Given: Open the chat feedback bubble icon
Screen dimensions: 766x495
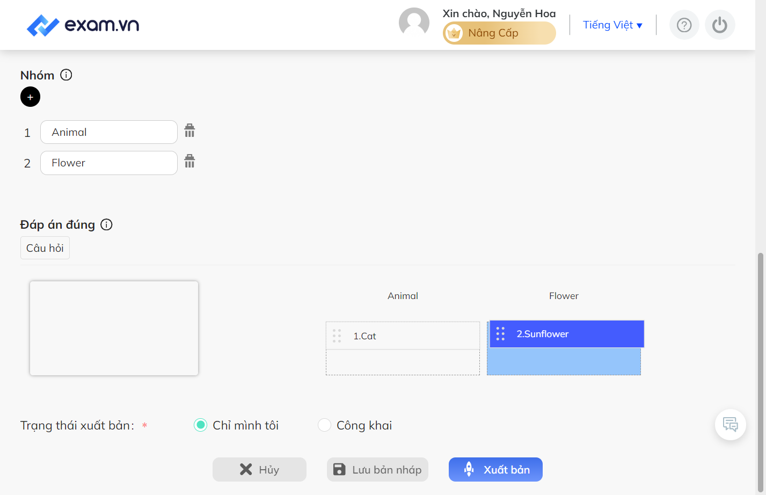Looking at the screenshot, I should [730, 425].
